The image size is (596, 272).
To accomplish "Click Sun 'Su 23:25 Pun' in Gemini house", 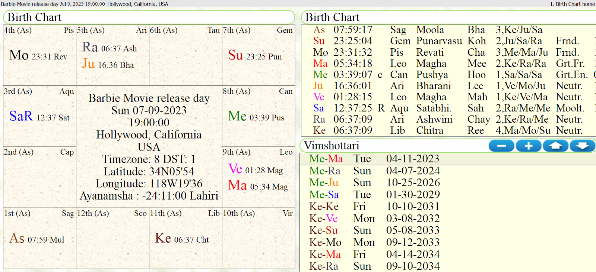I will click(x=255, y=55).
